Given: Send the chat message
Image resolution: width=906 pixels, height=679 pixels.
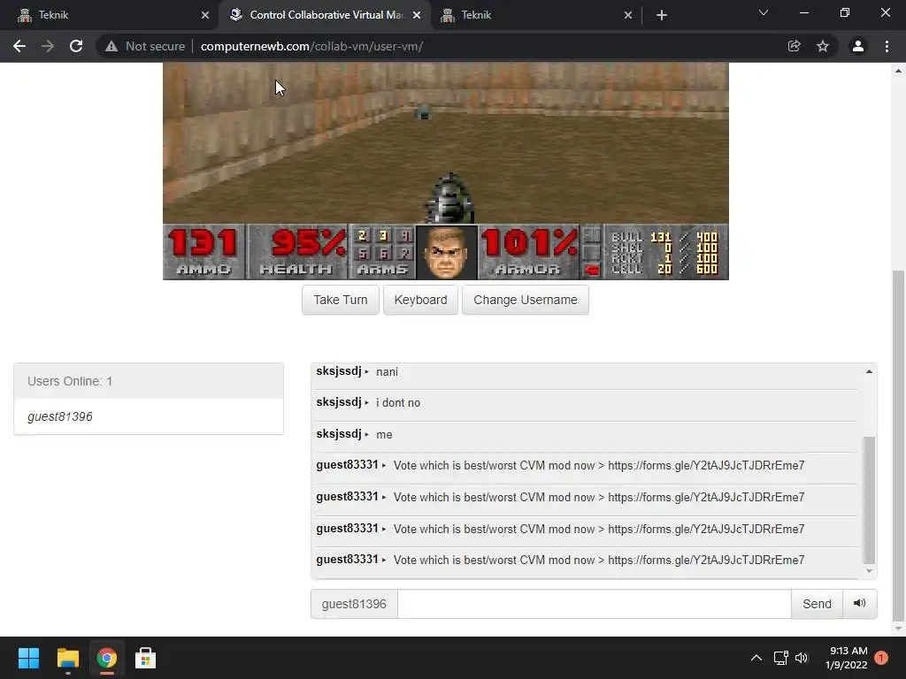Looking at the screenshot, I should (817, 604).
